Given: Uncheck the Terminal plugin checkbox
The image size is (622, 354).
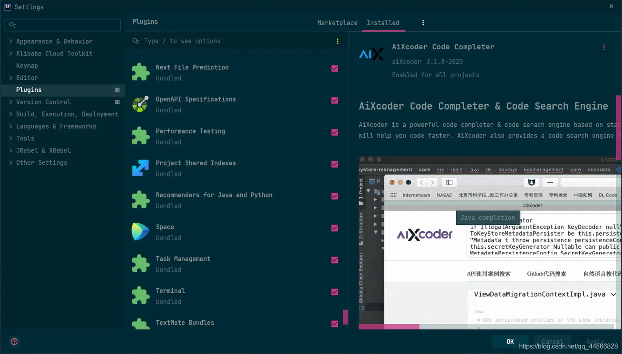Looking at the screenshot, I should pos(335,292).
